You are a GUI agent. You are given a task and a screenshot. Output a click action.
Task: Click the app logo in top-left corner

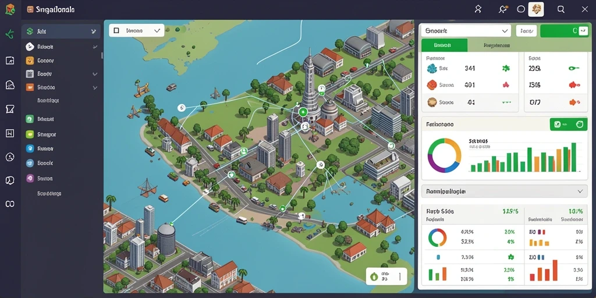[x=10, y=9]
